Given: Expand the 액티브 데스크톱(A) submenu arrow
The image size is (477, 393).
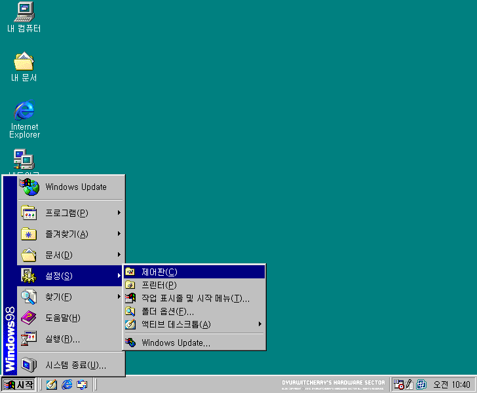Looking at the screenshot, I should pos(260,324).
